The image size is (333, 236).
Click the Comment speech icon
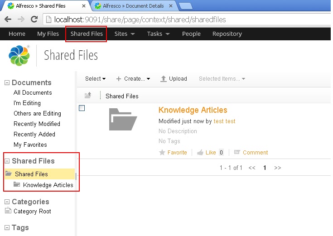237,152
